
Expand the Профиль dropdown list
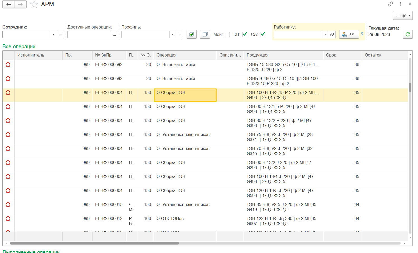173,35
